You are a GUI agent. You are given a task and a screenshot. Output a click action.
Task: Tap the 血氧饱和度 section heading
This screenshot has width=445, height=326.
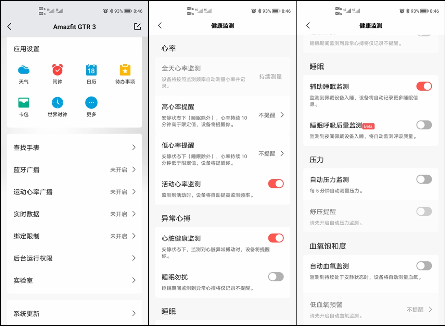[328, 246]
